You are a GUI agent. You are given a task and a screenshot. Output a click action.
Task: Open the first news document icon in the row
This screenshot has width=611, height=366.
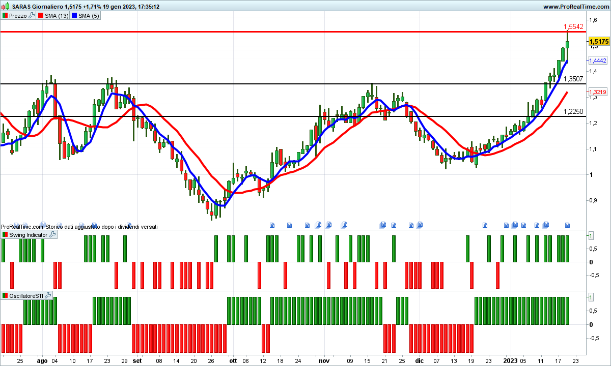pyautogui.click(x=271, y=224)
